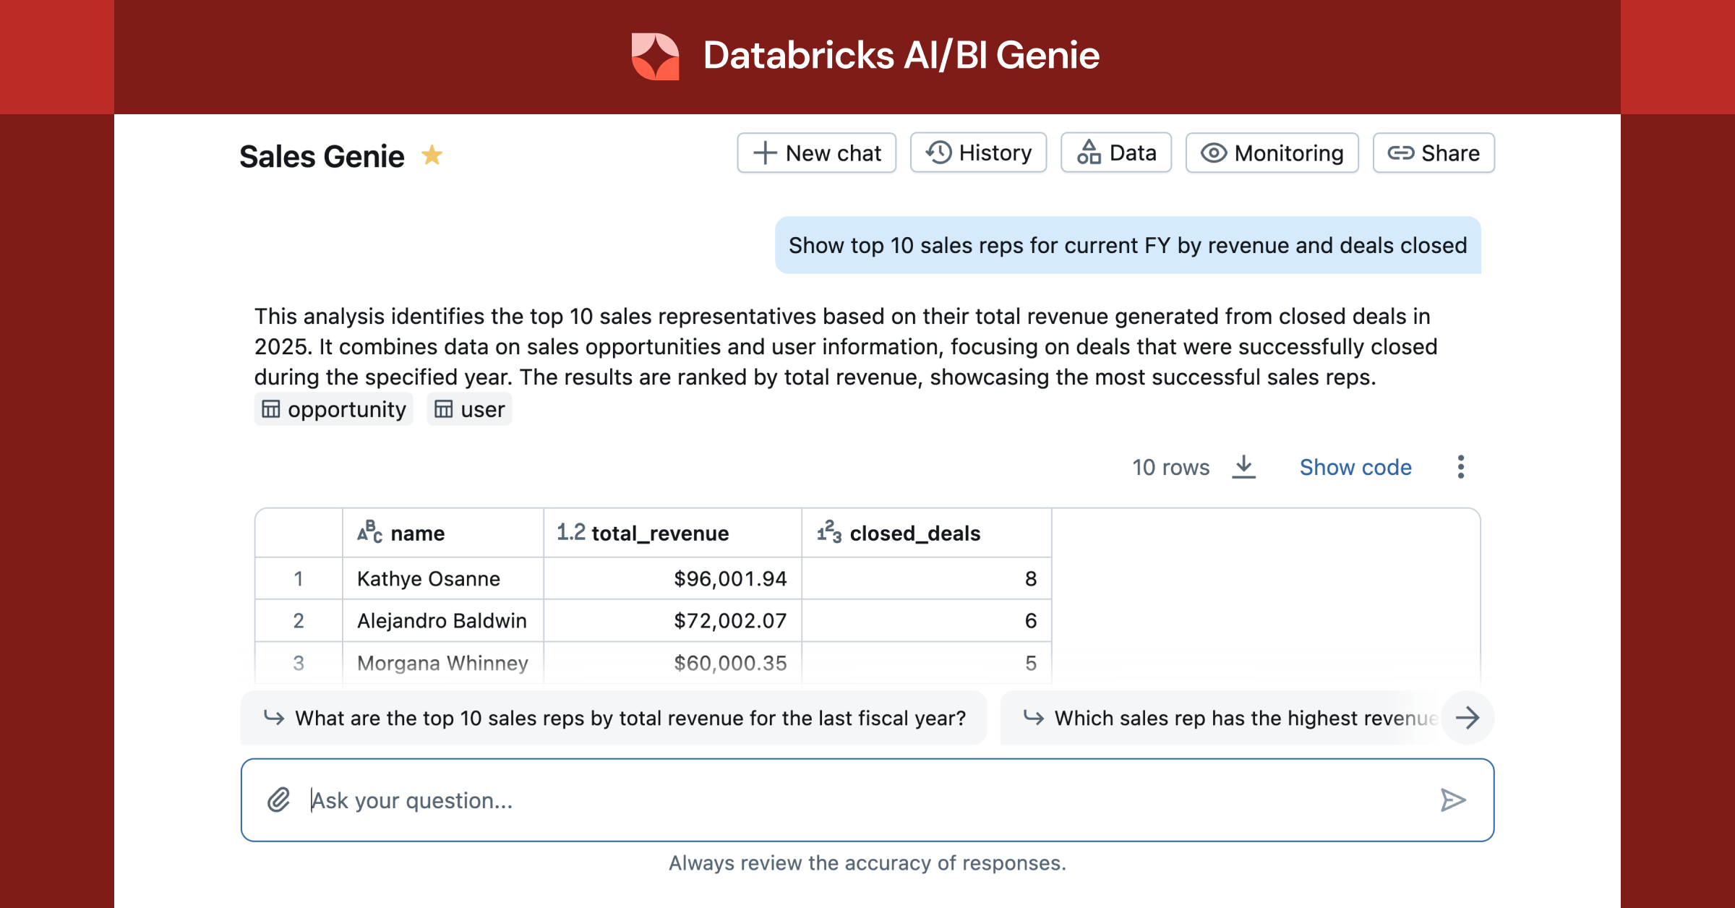This screenshot has height=908, width=1735.
Task: Select the highest revenue sales rep suggestion
Action: click(x=1229, y=718)
